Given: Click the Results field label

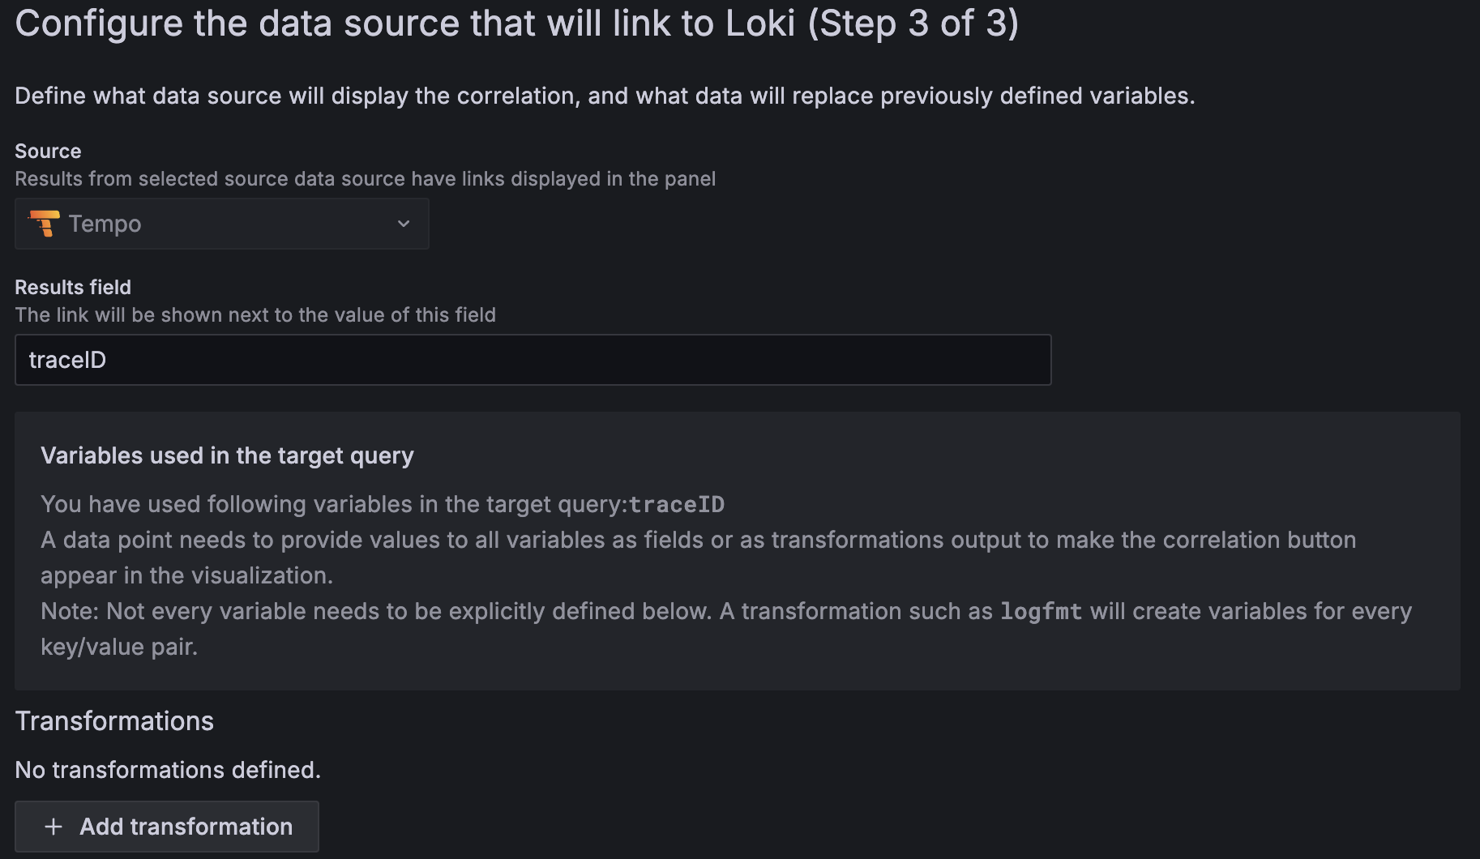Looking at the screenshot, I should [x=72, y=287].
